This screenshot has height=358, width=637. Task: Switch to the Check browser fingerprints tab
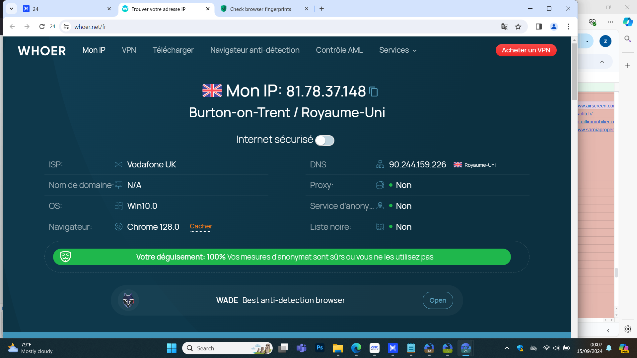260,9
